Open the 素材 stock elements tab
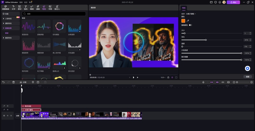Screen dimensions: 255x131 click(x=19, y=8)
